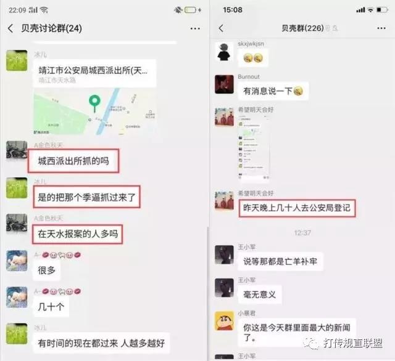Tap the 贝壳讨论群(24) chat title
Screen dimensions: 395x361
click(x=51, y=28)
